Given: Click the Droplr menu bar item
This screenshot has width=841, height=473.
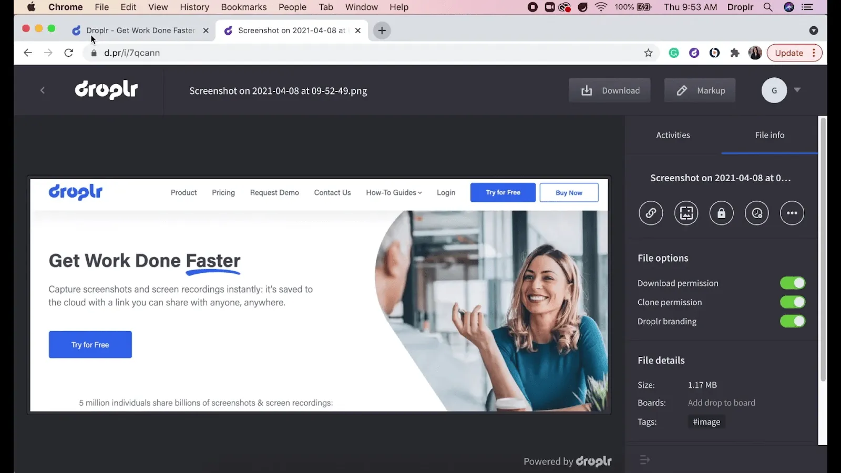Looking at the screenshot, I should 740,7.
